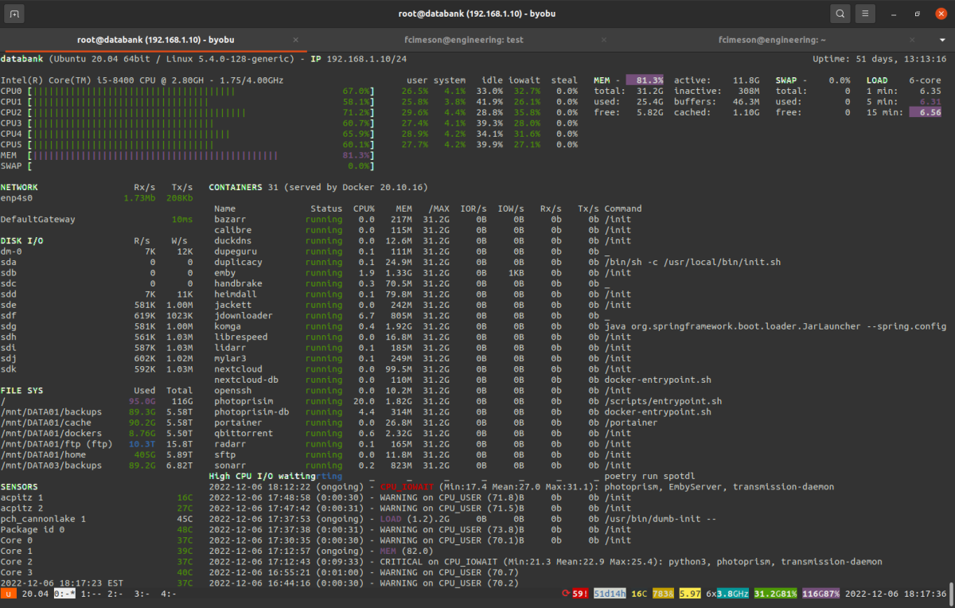Maximize the terminal window
Viewport: 955px width, 608px height.
(x=918, y=14)
